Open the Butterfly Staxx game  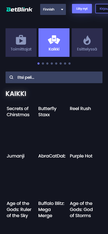pos(47,112)
